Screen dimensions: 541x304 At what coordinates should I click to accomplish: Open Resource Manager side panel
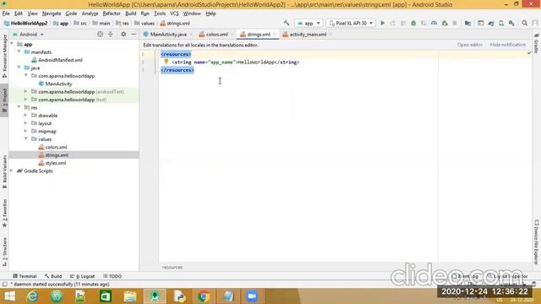point(4,56)
